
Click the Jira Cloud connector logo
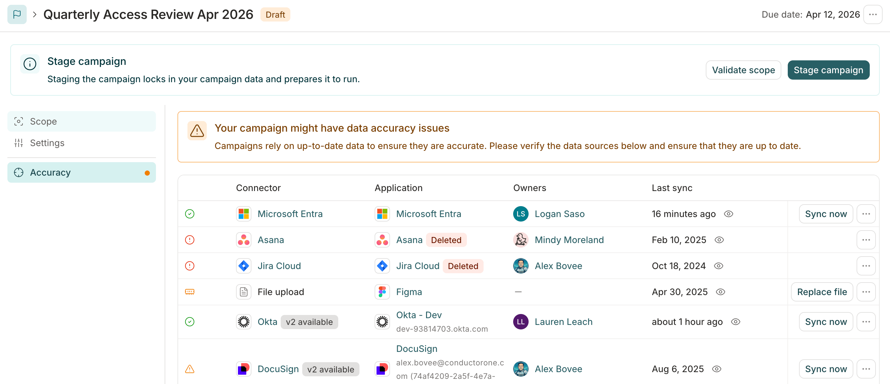(x=244, y=266)
